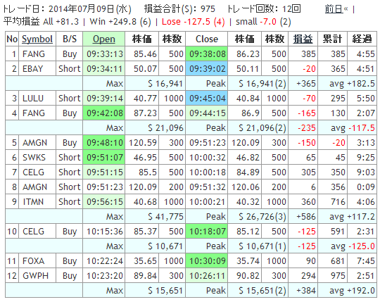Image resolution: width=380 pixels, height=302 pixels.
Task: Click the Peak $ 26,726(3) value
Action: point(262,216)
